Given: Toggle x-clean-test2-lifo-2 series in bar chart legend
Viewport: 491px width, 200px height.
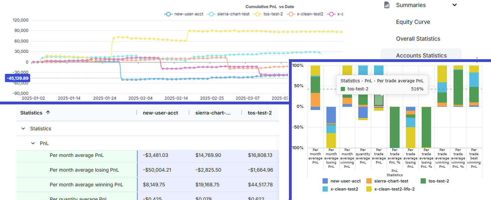Looking at the screenshot, I should tap(369, 189).
